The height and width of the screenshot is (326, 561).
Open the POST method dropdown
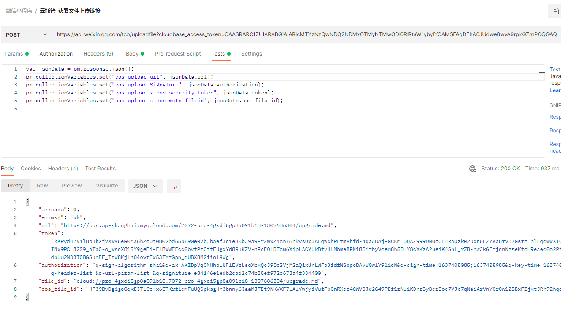coord(26,34)
